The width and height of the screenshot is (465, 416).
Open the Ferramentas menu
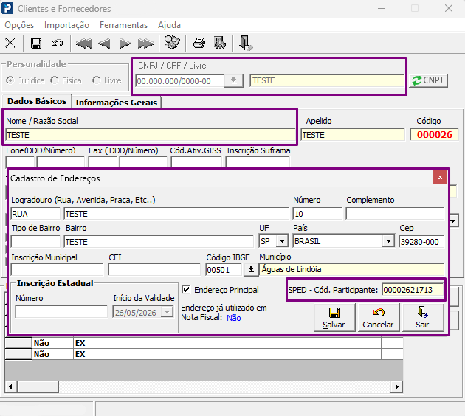point(123,25)
